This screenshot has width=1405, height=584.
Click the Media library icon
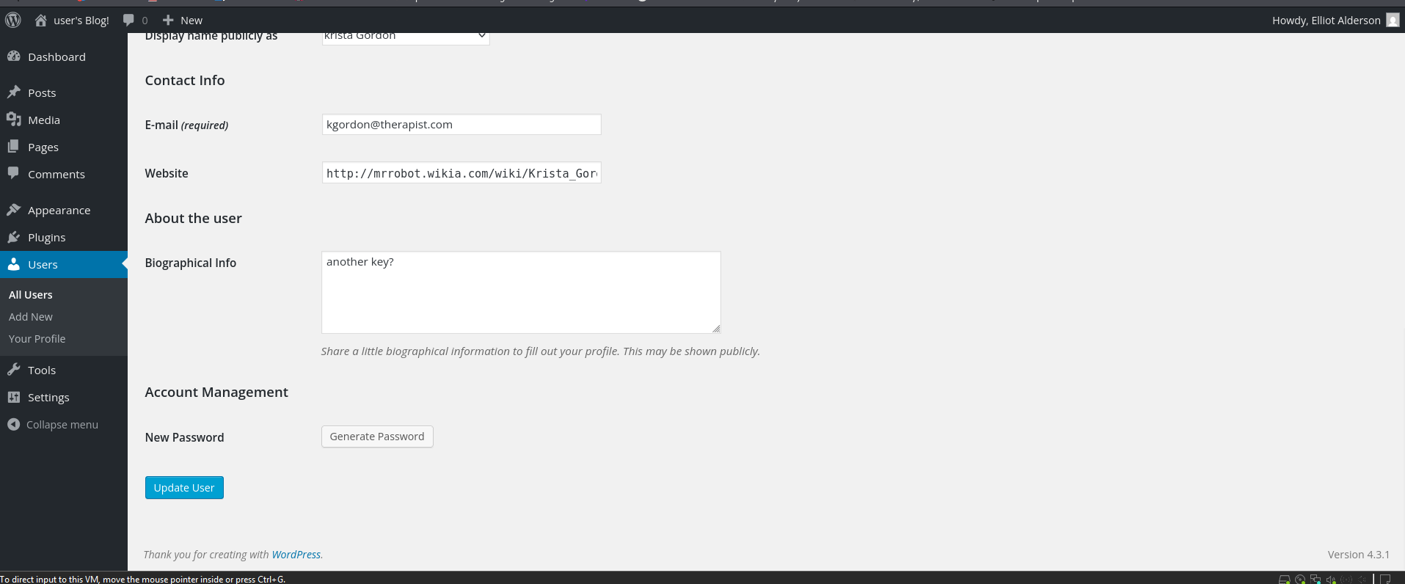click(x=13, y=120)
